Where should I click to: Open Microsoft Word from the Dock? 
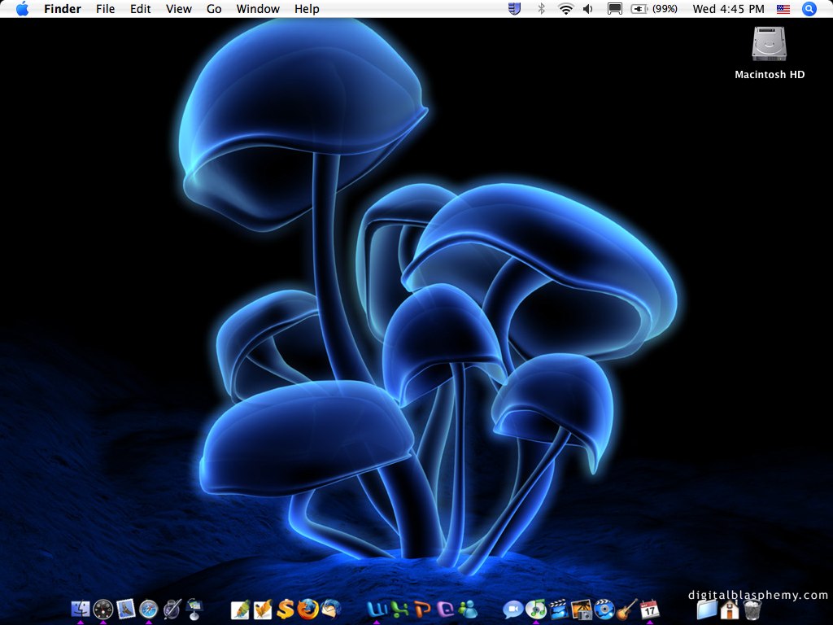click(x=376, y=609)
